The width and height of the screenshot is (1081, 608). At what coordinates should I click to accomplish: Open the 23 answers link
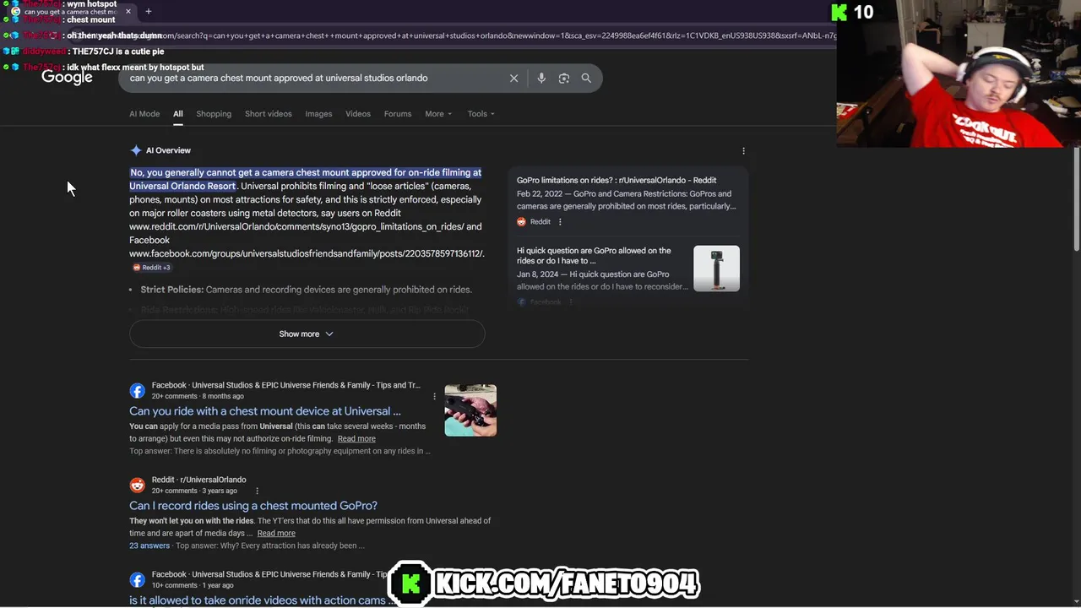(x=149, y=546)
